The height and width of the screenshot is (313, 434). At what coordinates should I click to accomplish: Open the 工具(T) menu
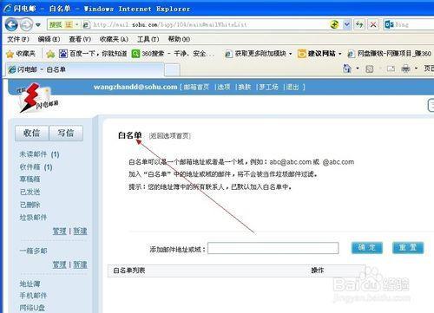(148, 39)
